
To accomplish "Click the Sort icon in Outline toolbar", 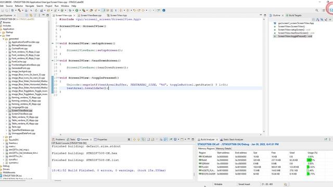I will pyautogui.click(x=317, y=20).
